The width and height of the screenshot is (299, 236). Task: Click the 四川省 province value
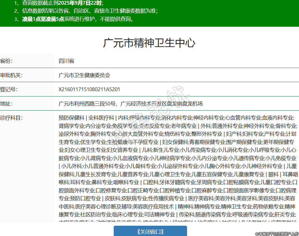coord(66,61)
